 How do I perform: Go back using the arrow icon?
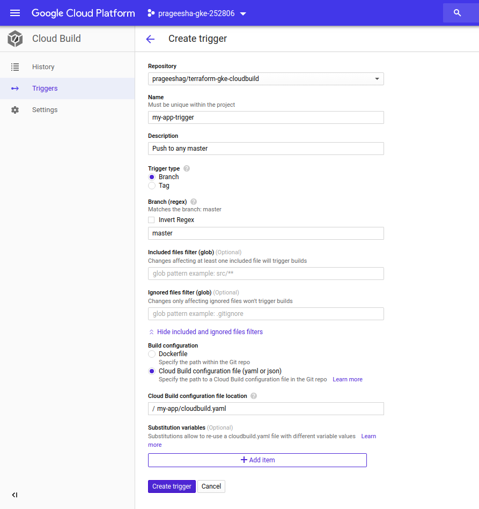[x=150, y=39]
